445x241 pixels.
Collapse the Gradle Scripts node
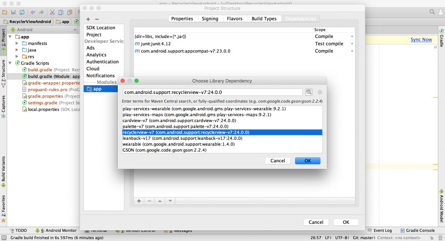pos(10,63)
